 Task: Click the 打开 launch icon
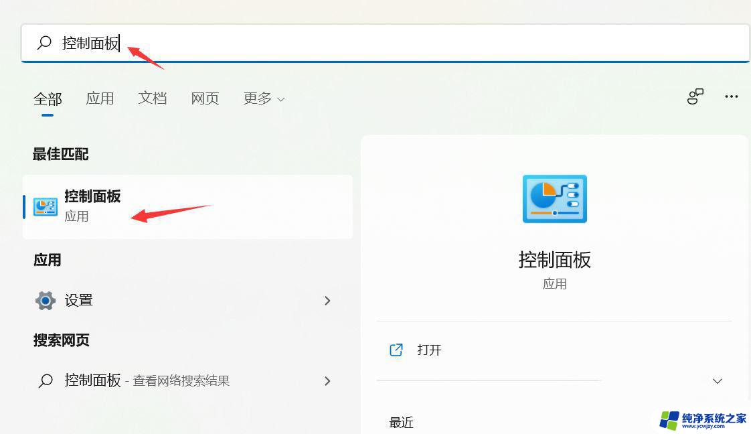pos(396,350)
